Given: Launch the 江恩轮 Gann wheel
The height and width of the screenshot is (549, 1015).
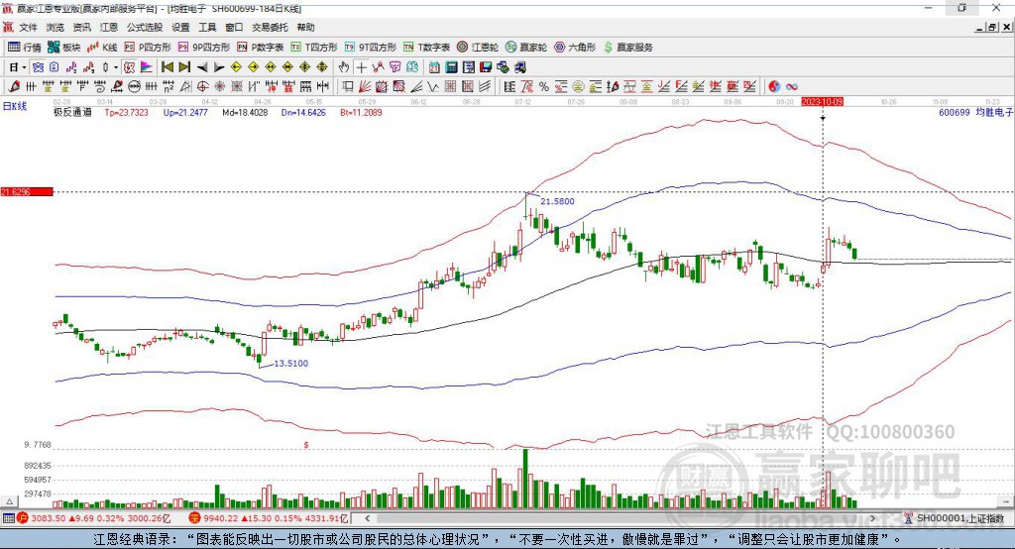Looking at the screenshot, I should (478, 48).
